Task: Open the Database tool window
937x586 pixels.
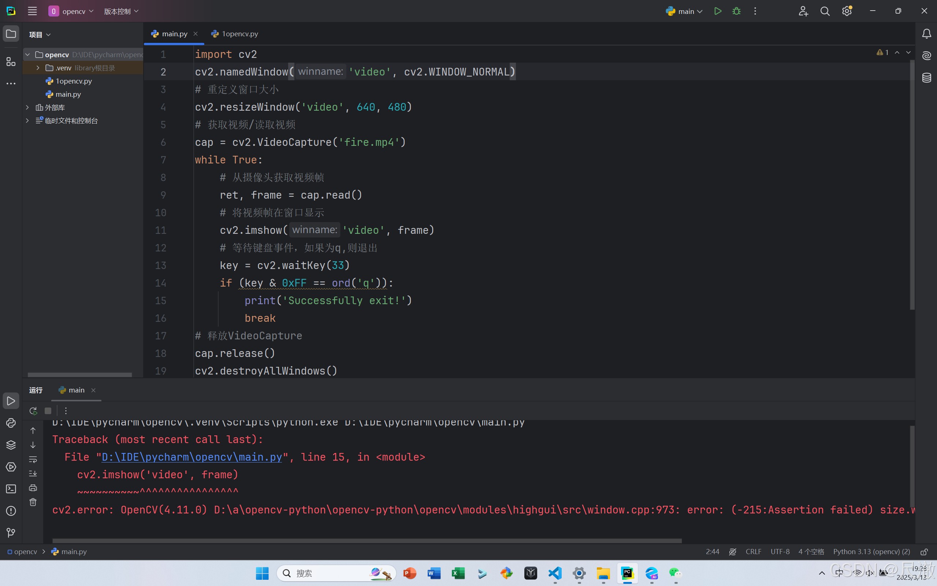Action: tap(927, 78)
